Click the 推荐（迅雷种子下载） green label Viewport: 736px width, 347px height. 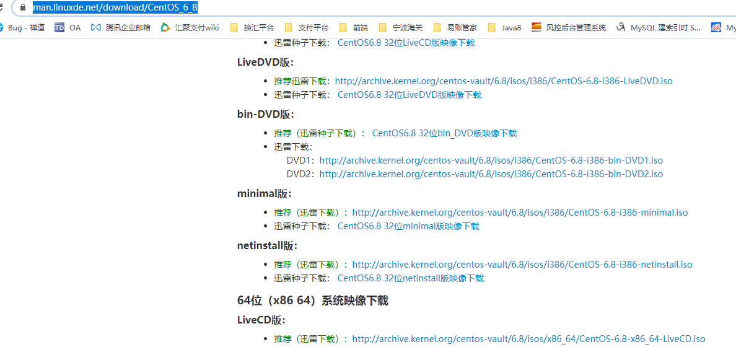pyautogui.click(x=320, y=133)
